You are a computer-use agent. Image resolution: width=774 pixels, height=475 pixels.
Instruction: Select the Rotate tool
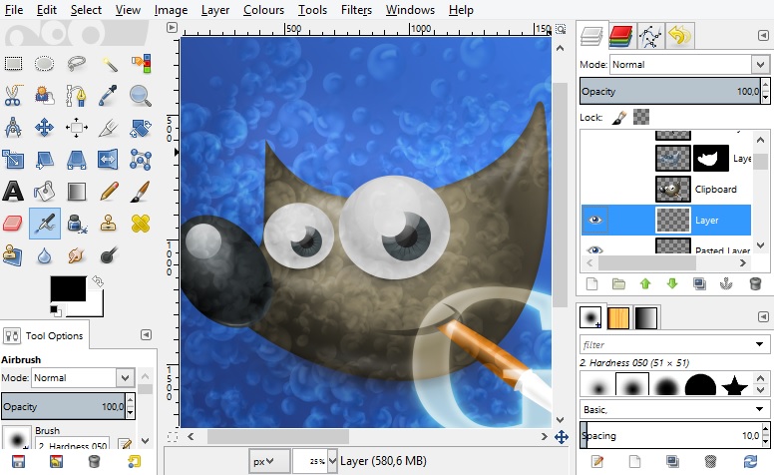tap(141, 128)
